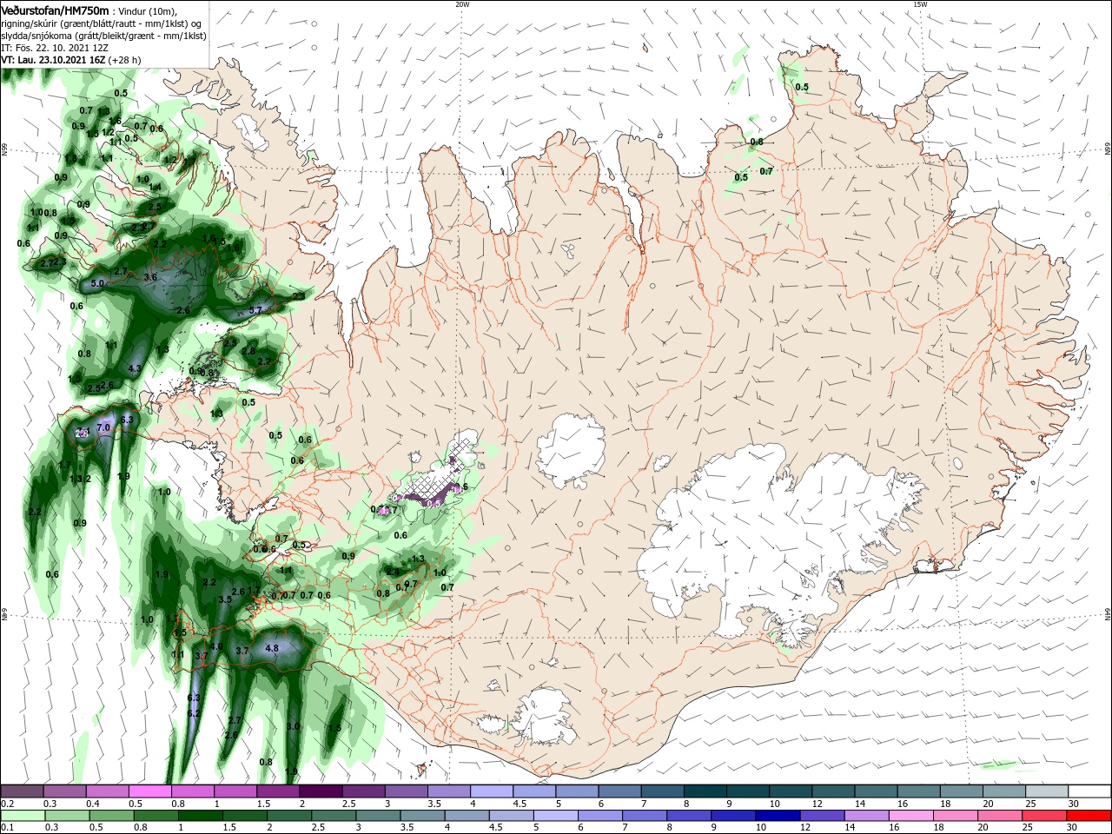Screen dimensions: 1112x834
Task: Click the 20W longitude label at top
Action: (462, 4)
